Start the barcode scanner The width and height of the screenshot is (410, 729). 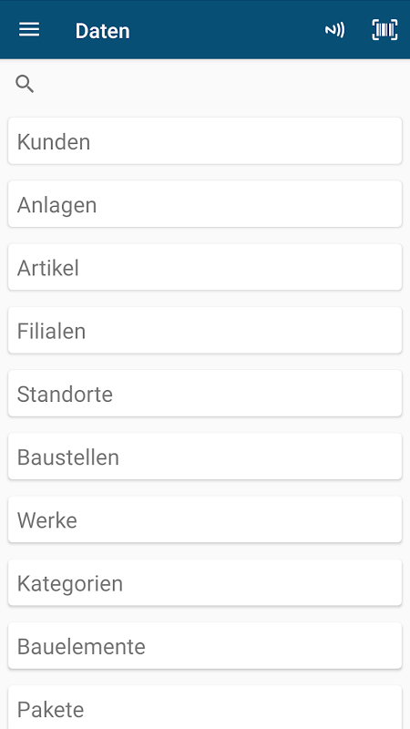(x=384, y=30)
